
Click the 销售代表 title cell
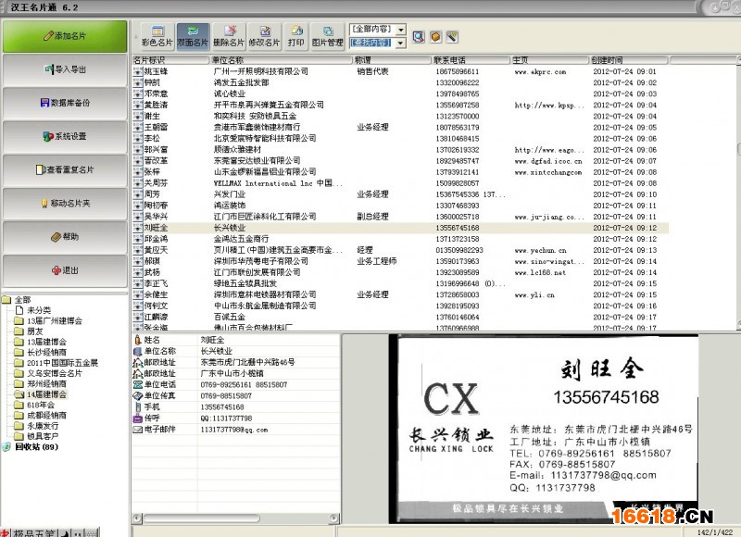pos(373,72)
